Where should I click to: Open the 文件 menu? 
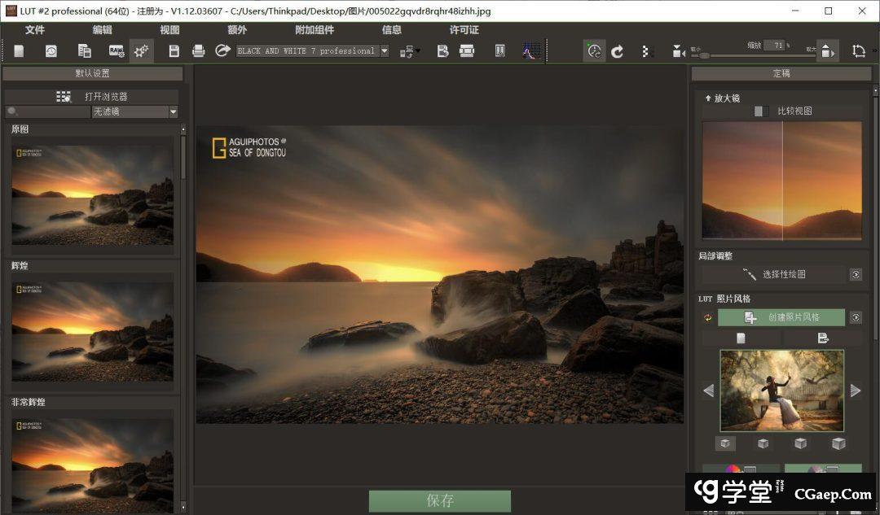point(35,30)
